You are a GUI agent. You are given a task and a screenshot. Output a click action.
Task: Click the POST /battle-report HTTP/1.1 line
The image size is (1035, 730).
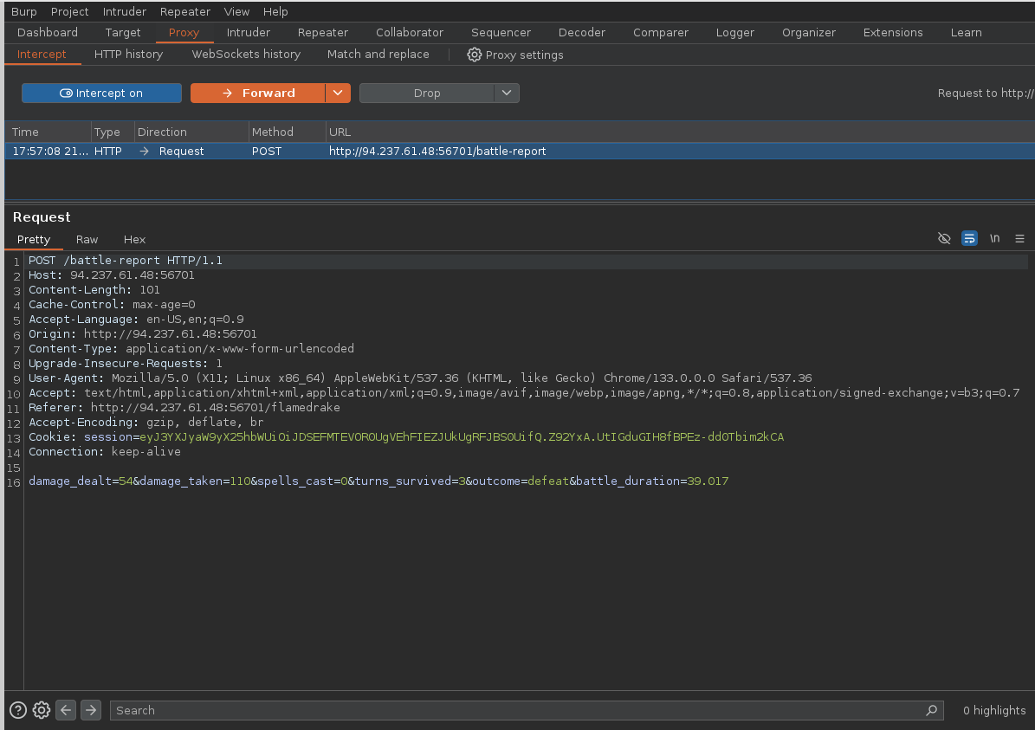(126, 261)
